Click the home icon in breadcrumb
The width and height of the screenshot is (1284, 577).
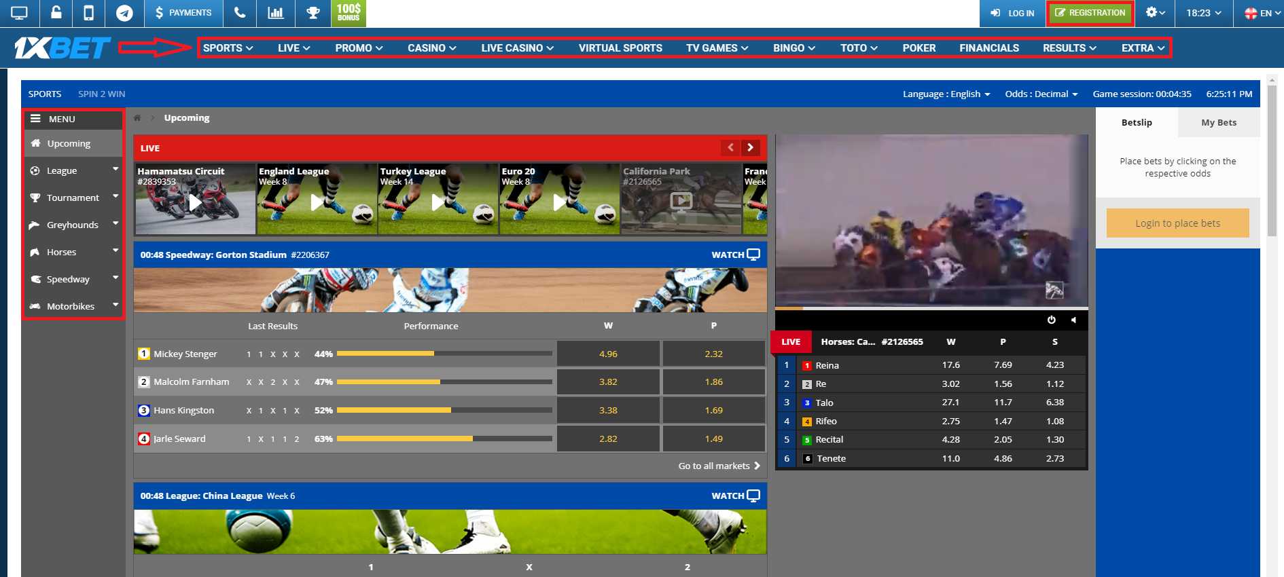137,117
